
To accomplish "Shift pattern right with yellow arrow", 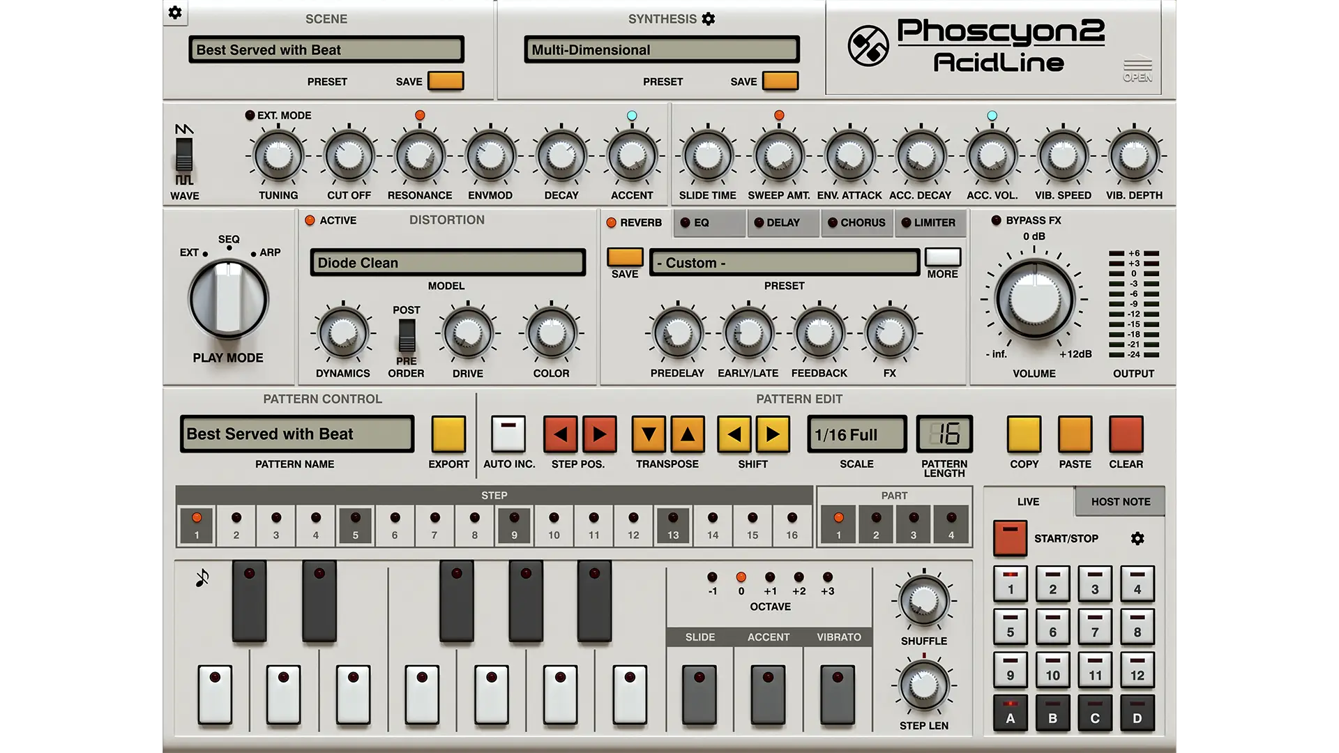I will click(773, 434).
